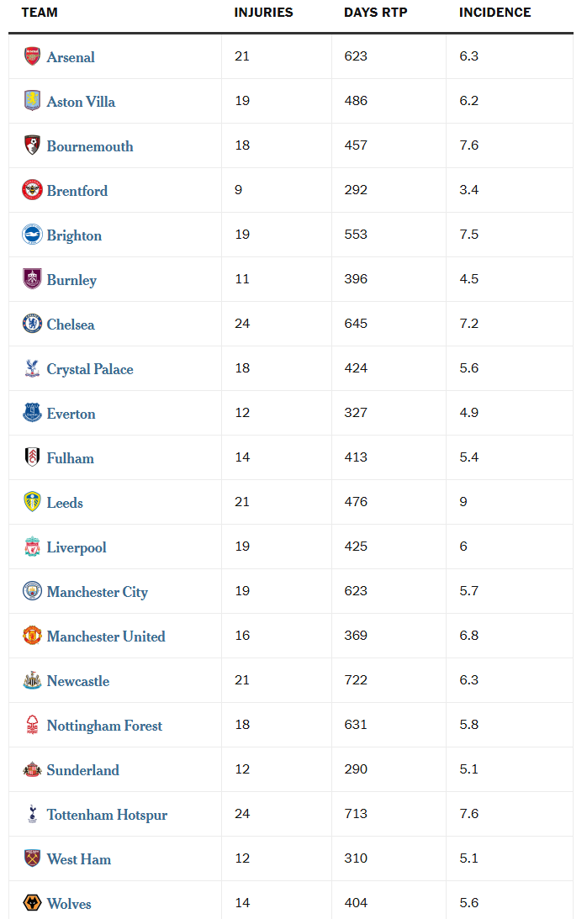Open the Bournemouth team link
The width and height of the screenshot is (587, 919).
tap(90, 146)
